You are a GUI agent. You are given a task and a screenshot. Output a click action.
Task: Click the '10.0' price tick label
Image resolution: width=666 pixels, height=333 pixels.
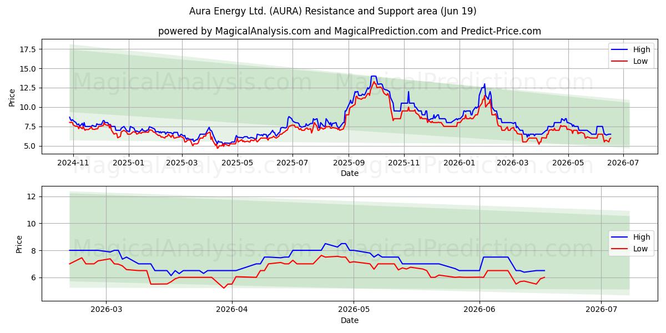[x=28, y=107]
